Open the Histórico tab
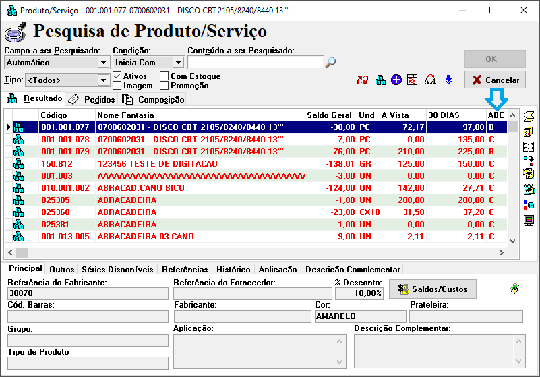Screen dimensions: 540x377 pyautogui.click(x=233, y=269)
